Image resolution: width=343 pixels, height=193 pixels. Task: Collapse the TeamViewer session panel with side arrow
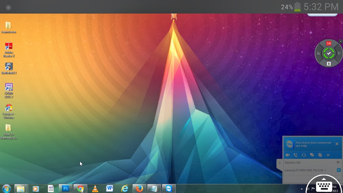click(280, 162)
